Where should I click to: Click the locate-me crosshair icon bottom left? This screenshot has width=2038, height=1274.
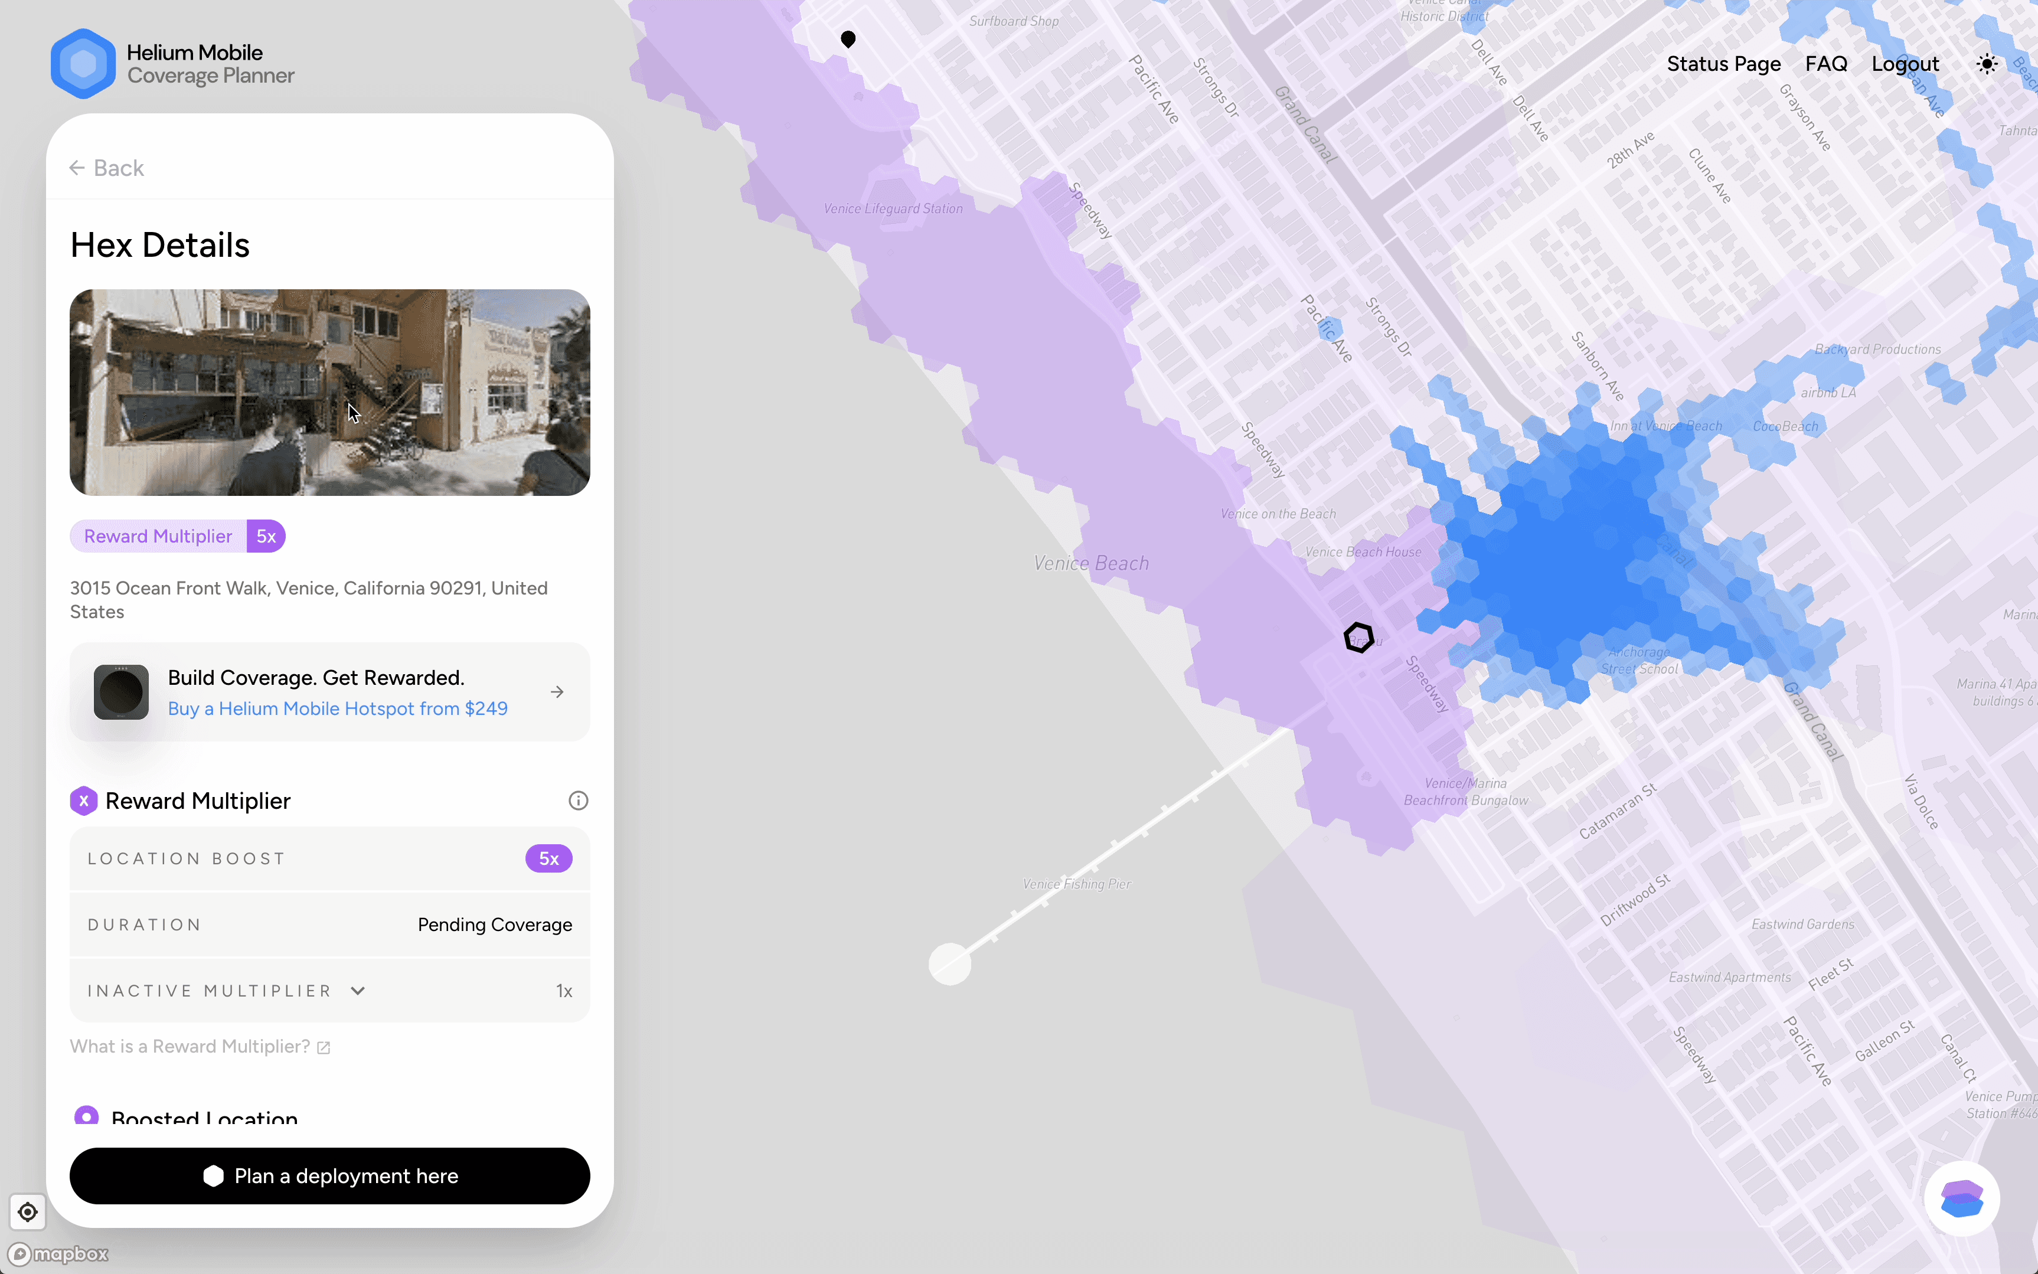pos(28,1211)
